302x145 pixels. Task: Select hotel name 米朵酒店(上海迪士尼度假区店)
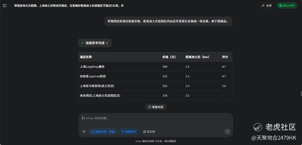coord(100,95)
